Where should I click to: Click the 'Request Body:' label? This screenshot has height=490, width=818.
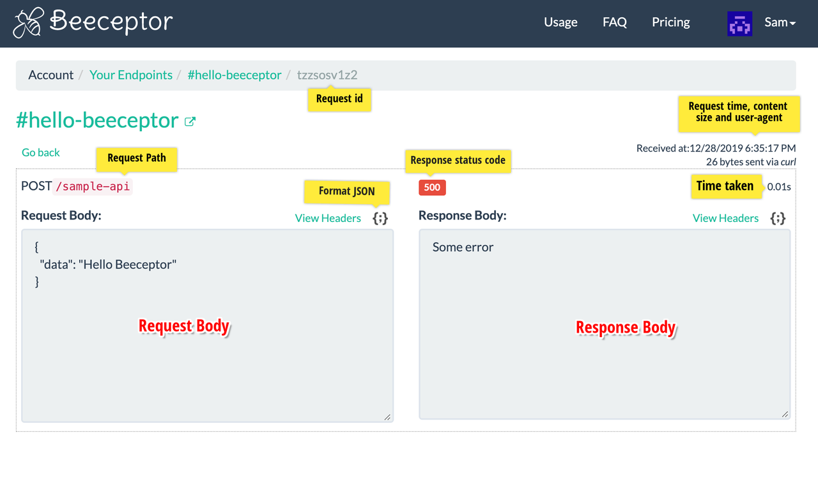pos(61,216)
